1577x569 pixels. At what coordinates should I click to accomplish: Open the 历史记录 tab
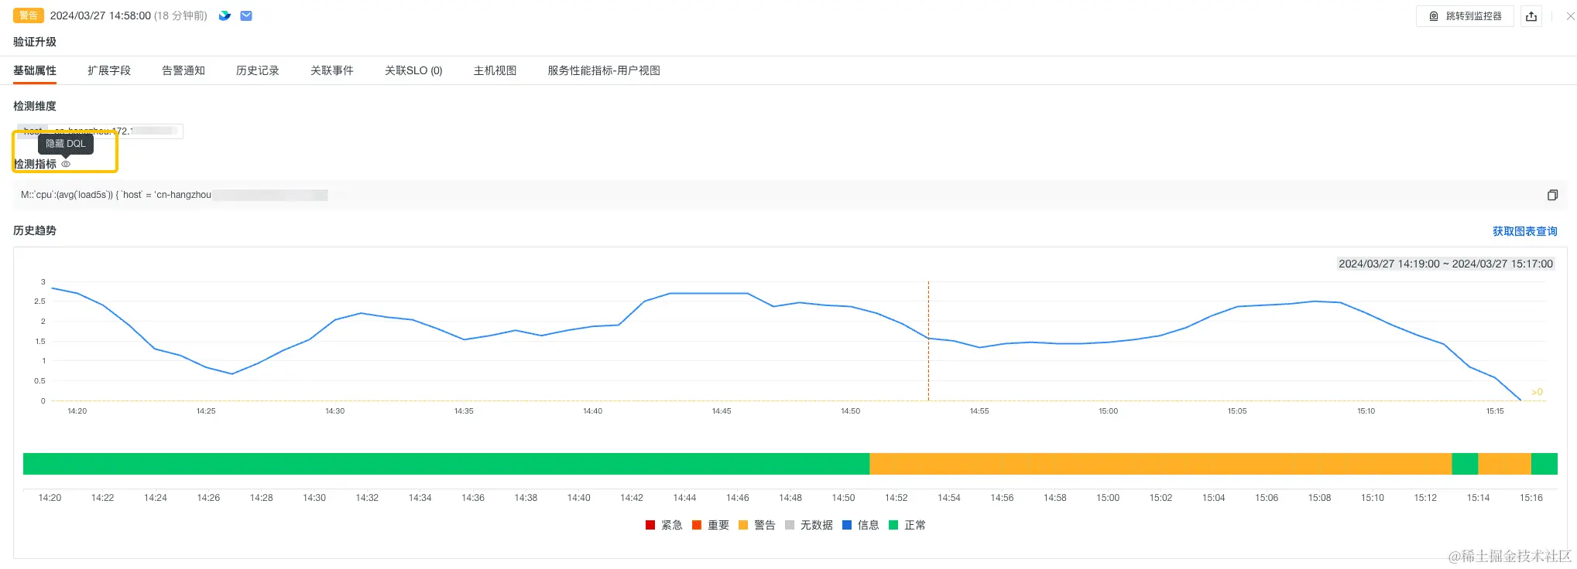tap(258, 70)
